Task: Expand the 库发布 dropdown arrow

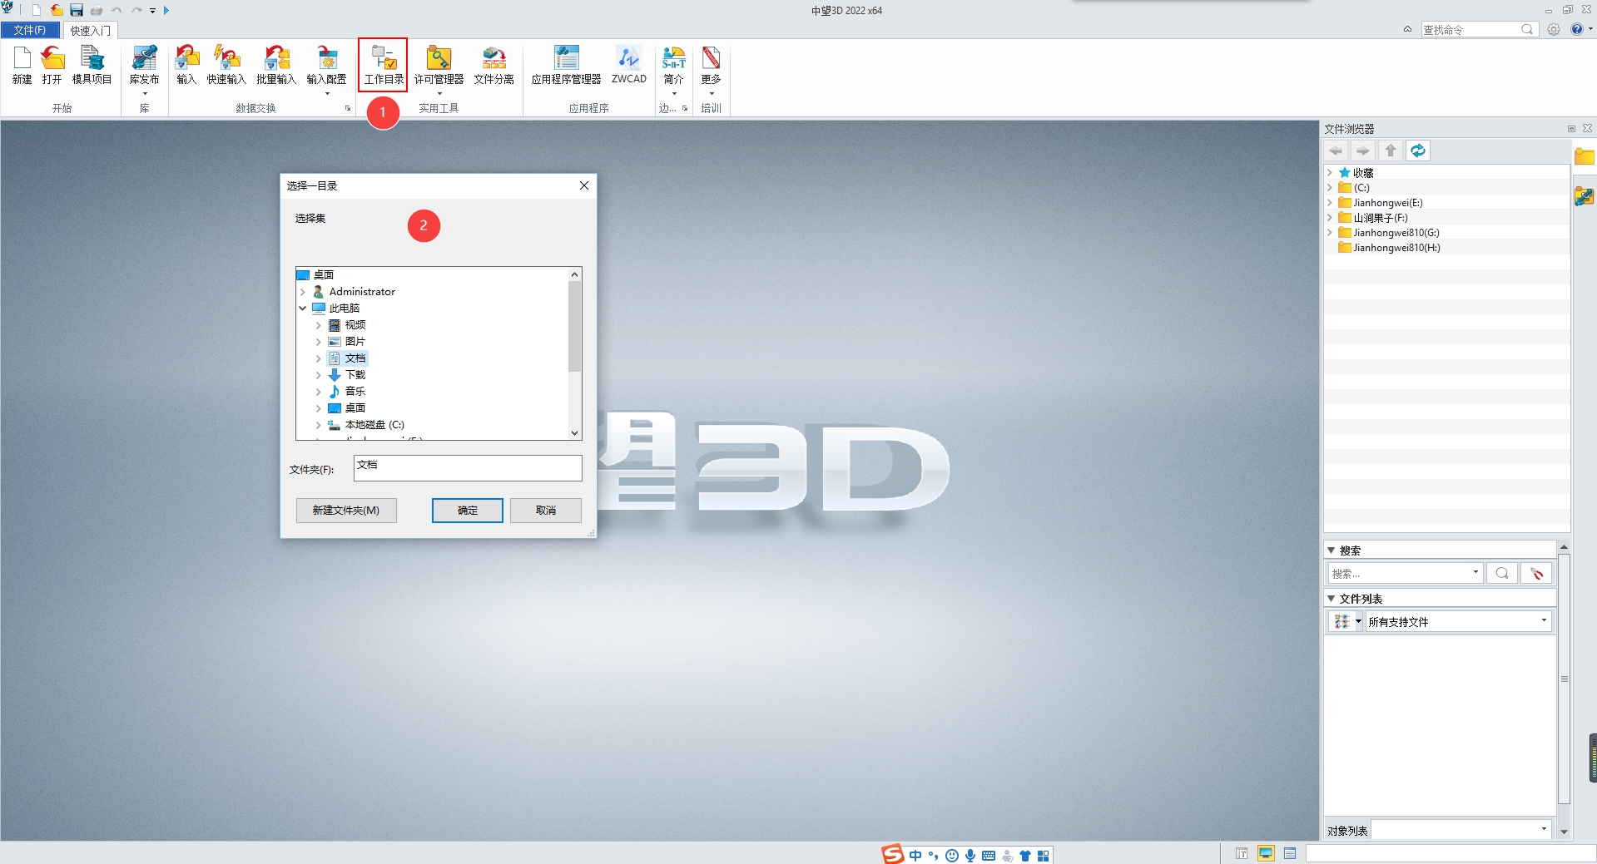Action: point(144,94)
